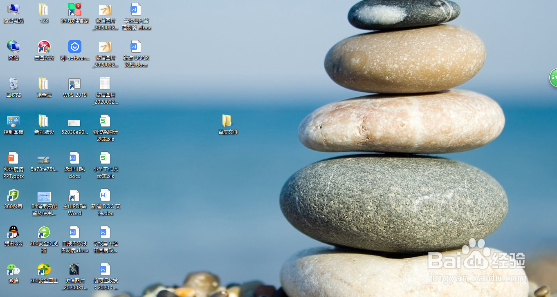Open the 这台电脑 desktop icon
Image resolution: width=557 pixels, height=297 pixels.
[13, 13]
